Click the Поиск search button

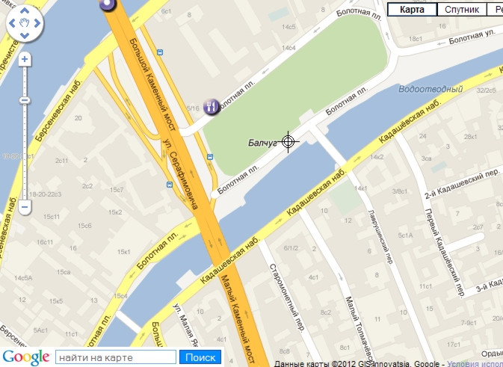[200, 357]
